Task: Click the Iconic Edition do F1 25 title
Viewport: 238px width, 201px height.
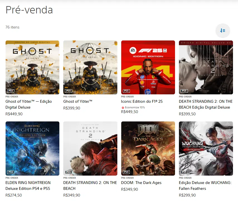Action: point(142,101)
